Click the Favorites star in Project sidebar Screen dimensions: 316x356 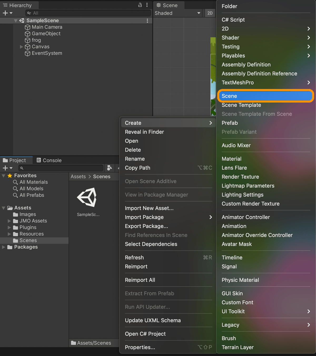(x=10, y=175)
